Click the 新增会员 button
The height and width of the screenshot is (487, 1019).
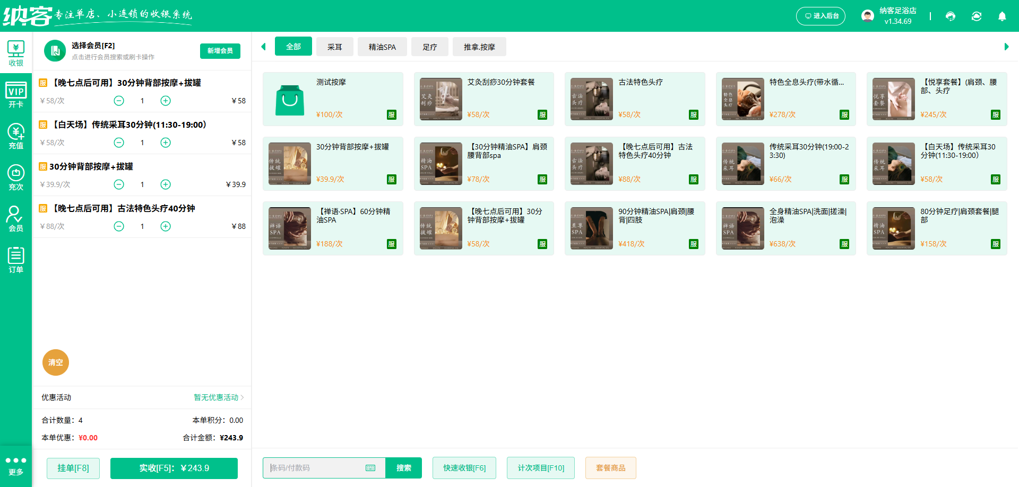pos(220,51)
